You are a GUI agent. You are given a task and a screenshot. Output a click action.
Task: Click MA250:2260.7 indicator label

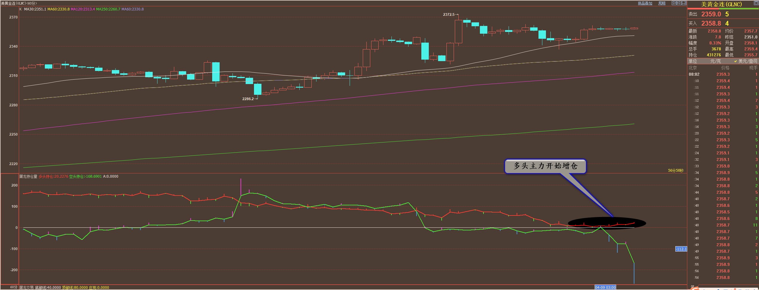point(108,9)
